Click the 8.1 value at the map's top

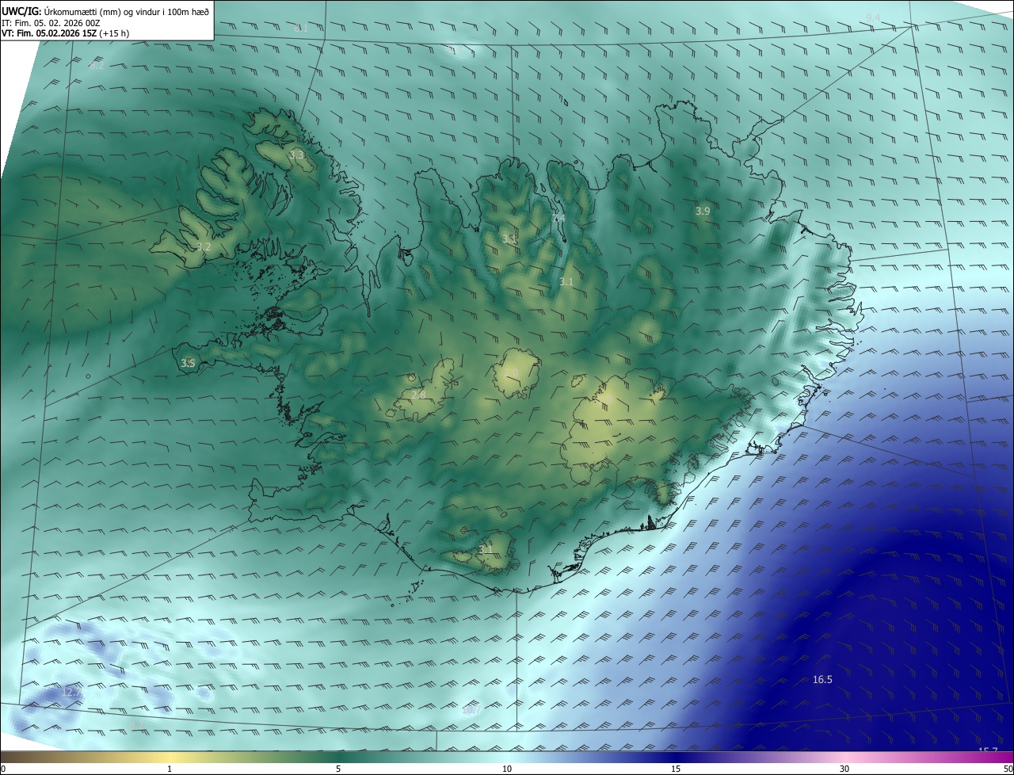(301, 28)
